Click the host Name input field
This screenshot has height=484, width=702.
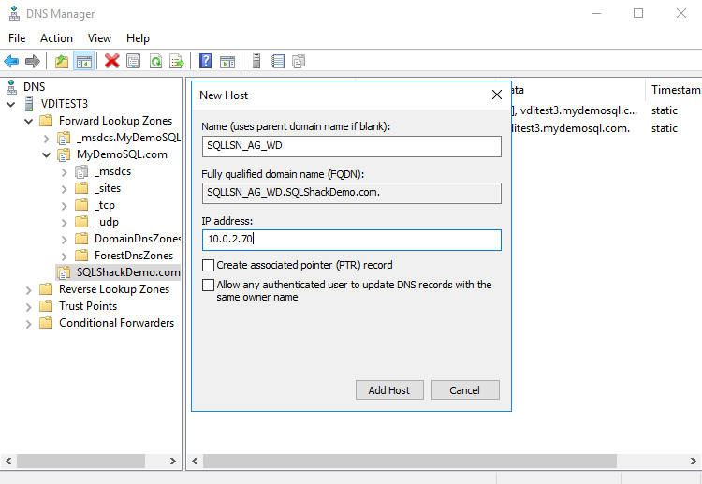point(351,146)
